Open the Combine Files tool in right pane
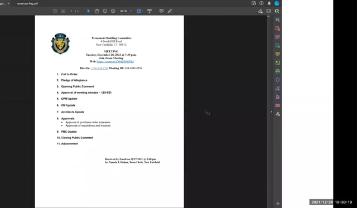This screenshot has width=357, height=208. [278, 62]
